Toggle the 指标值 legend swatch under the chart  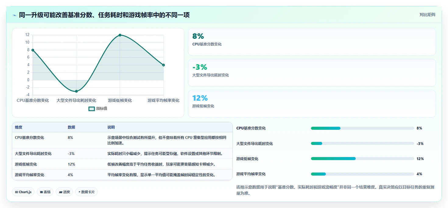tap(92, 109)
